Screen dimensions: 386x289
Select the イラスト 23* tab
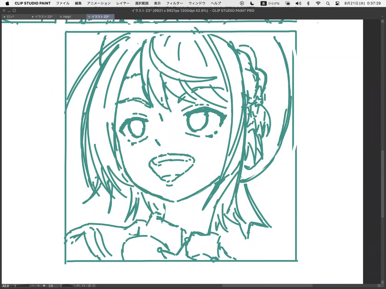click(100, 16)
